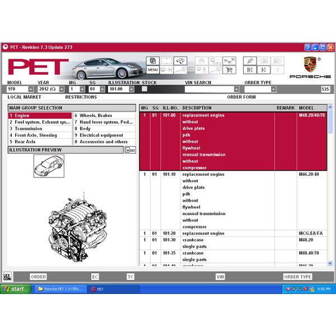Click the screen-to-cart transfer icon

pyautogui.click(x=166, y=69)
